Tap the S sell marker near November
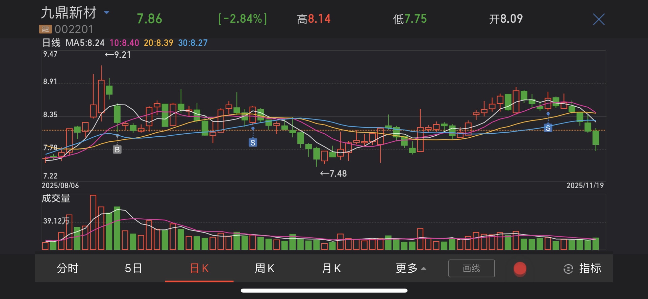Screen dimensions: 648x299 coord(548,128)
